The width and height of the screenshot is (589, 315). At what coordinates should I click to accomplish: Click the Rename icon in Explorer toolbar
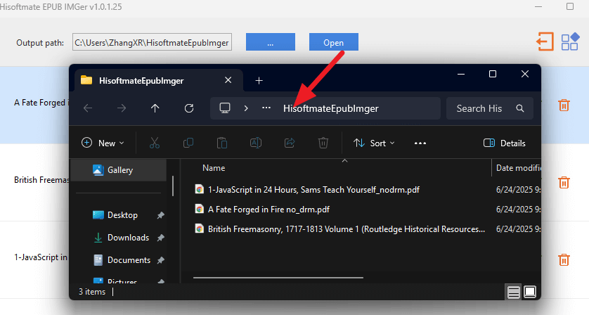256,143
